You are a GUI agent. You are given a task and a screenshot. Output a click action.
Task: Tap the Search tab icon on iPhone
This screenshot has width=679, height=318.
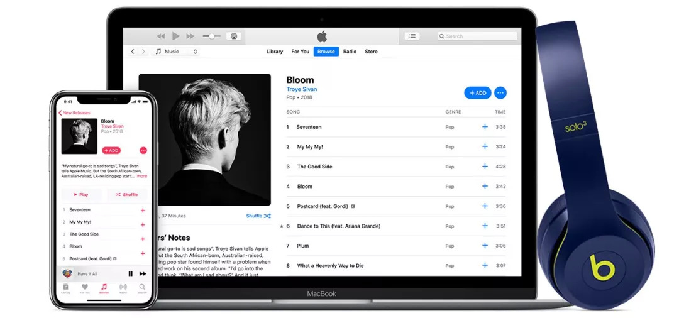pos(142,289)
